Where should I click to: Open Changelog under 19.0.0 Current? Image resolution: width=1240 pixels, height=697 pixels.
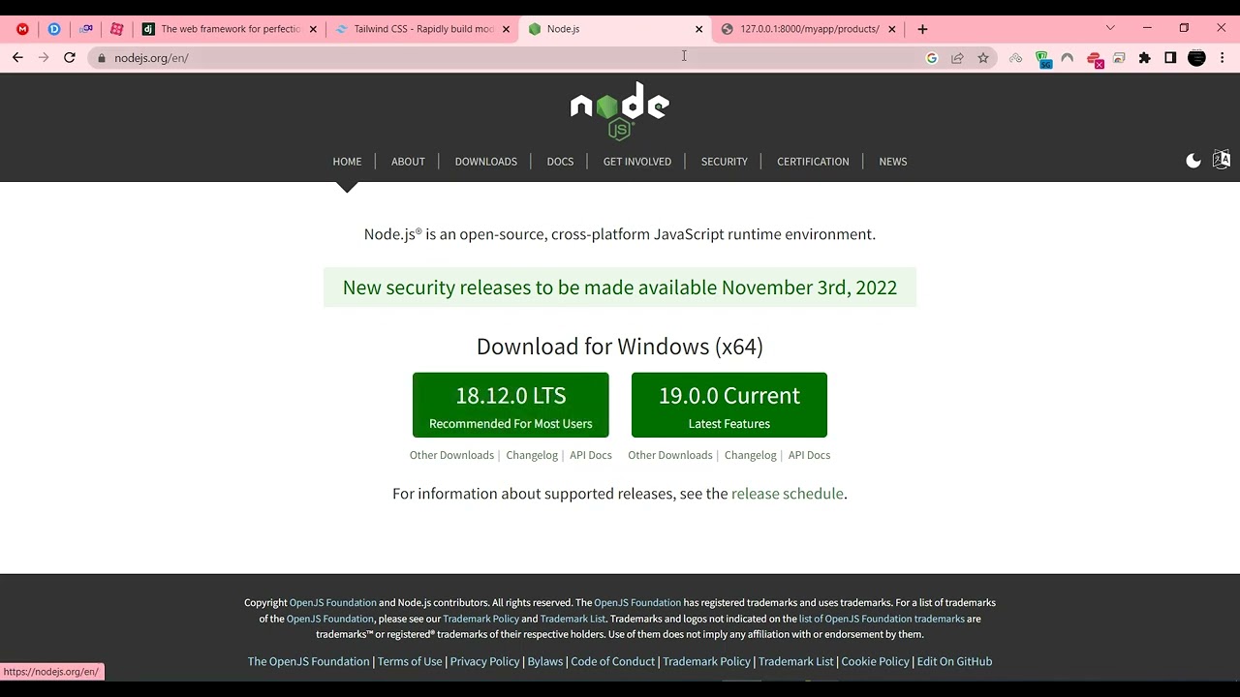pos(751,455)
